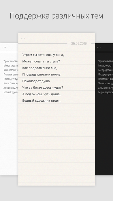Select the white theme note's "Утром ты" line
Screen dimensions: 113x201
(11, 61)
